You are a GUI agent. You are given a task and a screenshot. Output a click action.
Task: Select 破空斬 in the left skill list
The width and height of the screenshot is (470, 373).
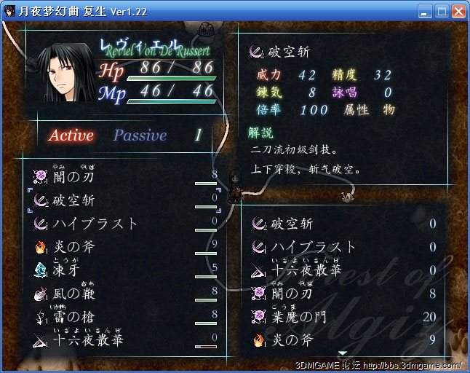(x=124, y=200)
